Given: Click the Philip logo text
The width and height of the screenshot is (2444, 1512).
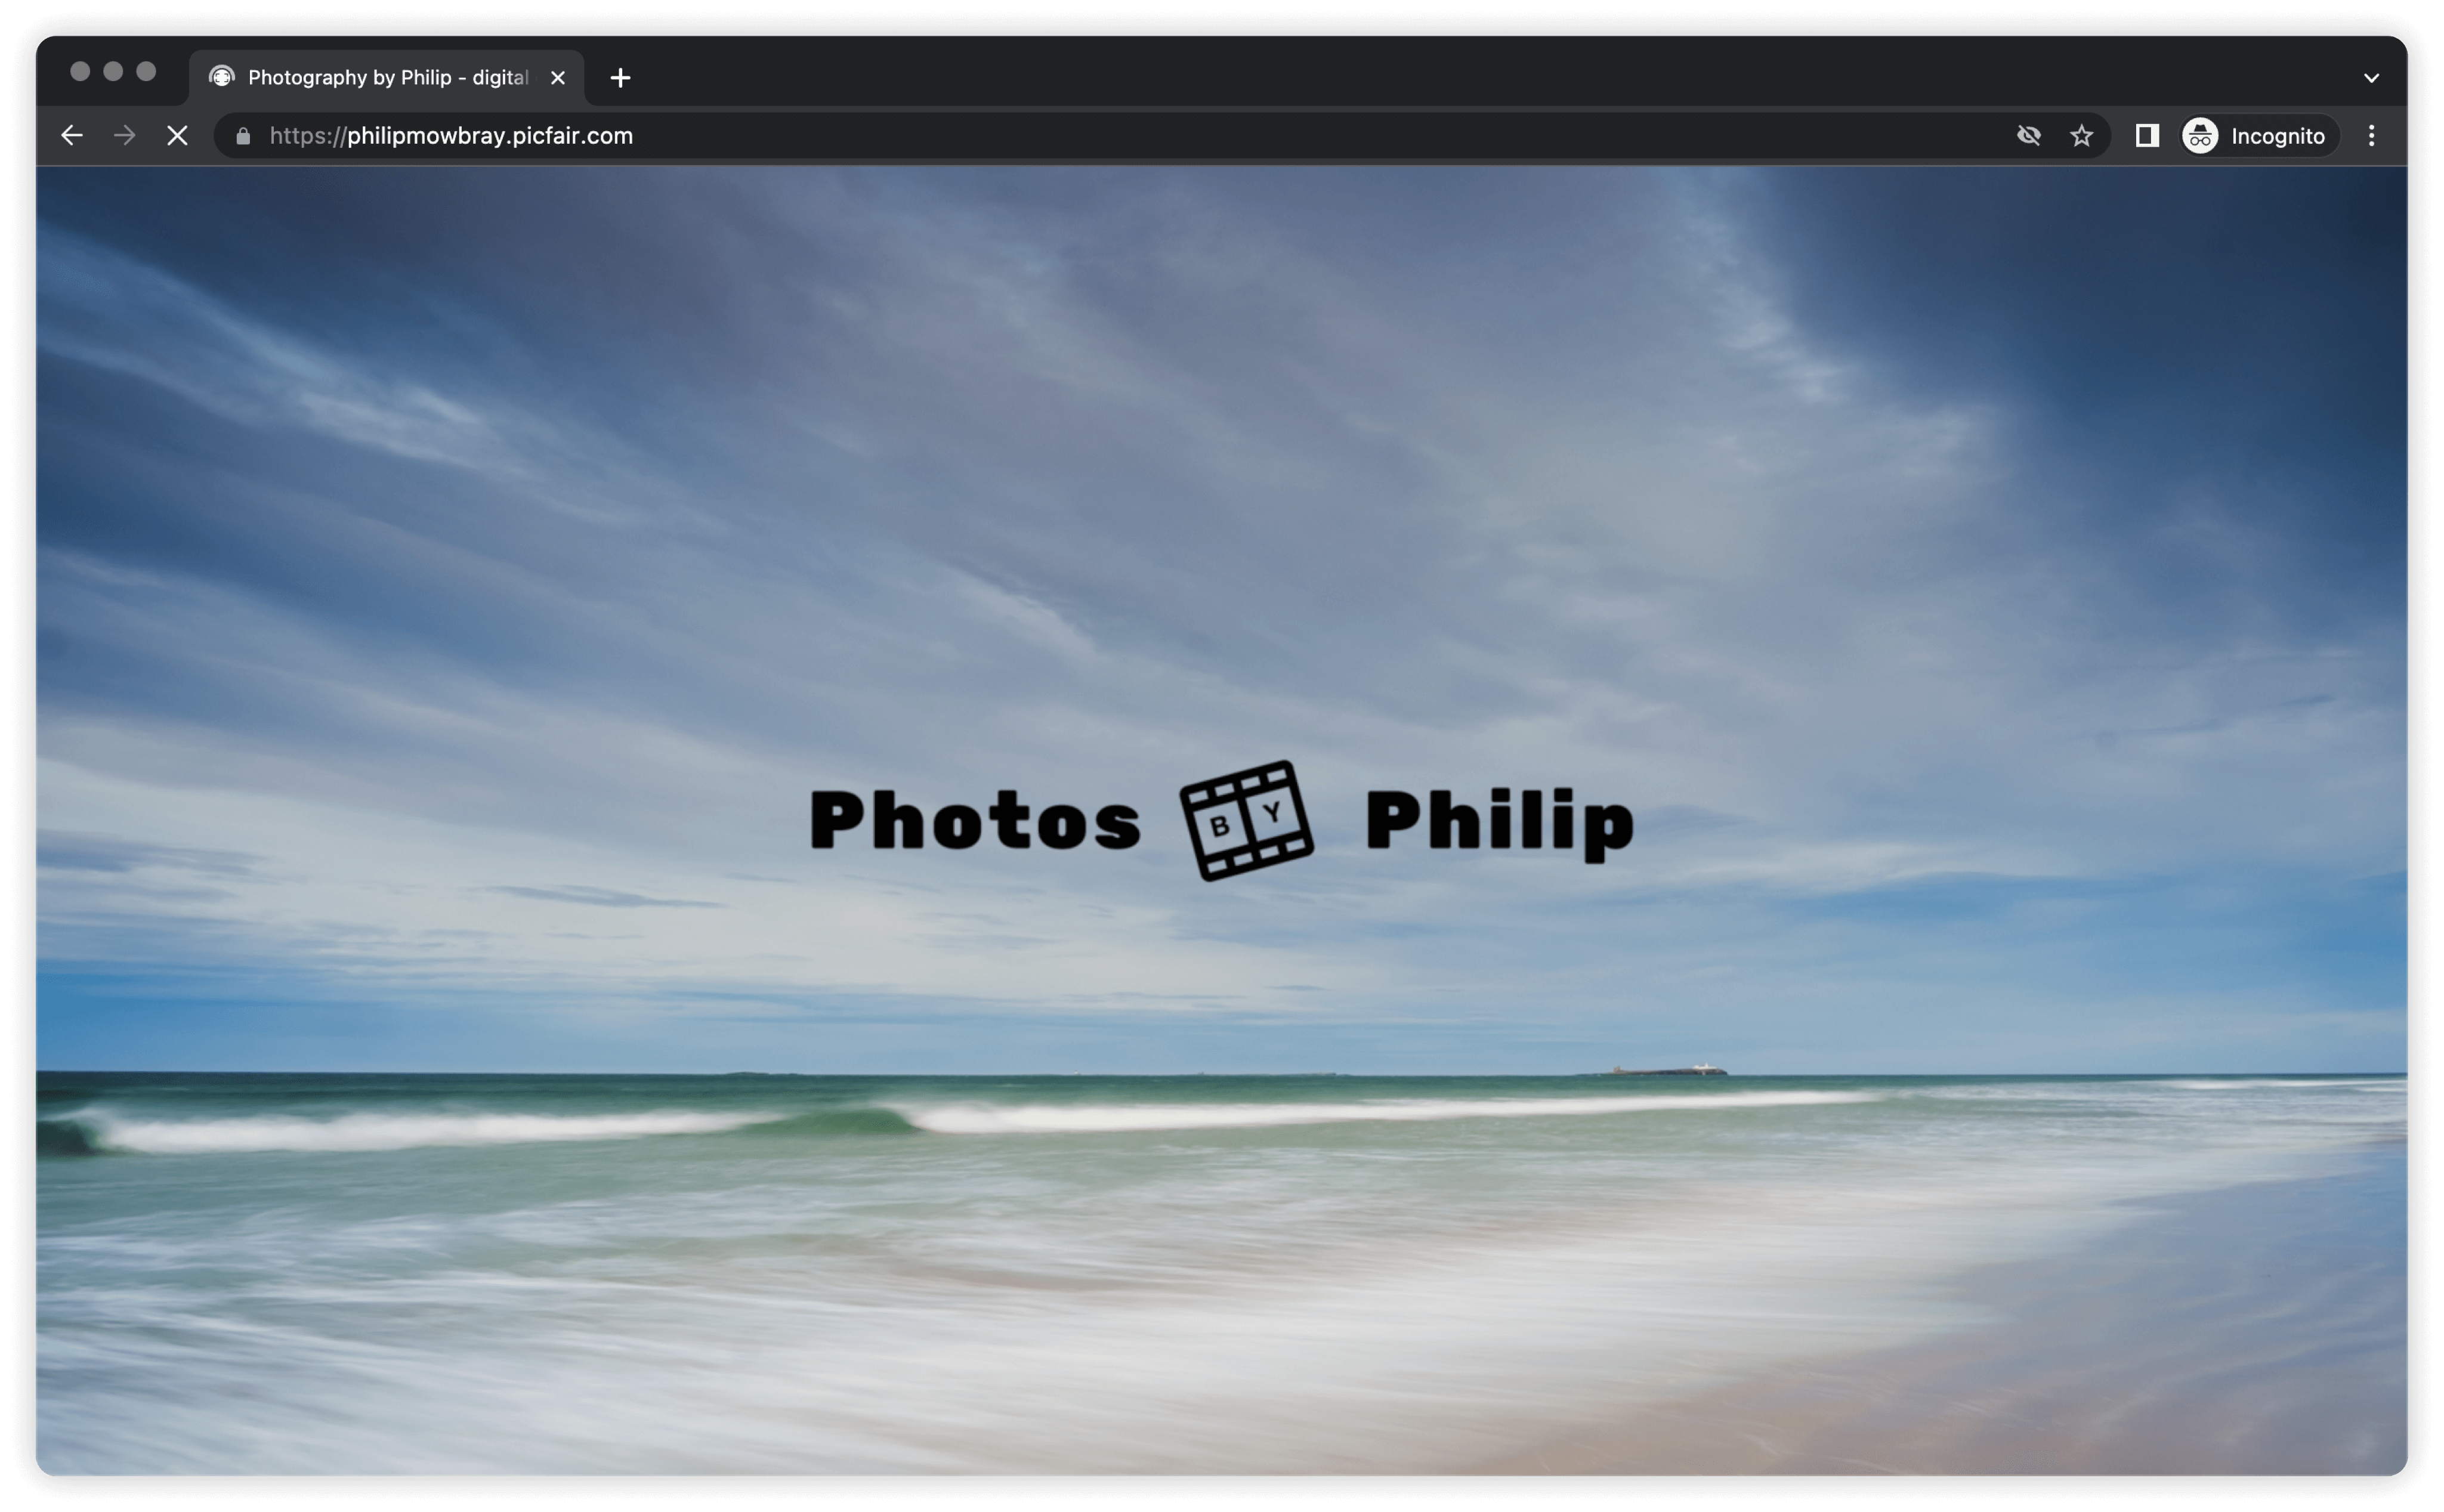Looking at the screenshot, I should pyautogui.click(x=1498, y=822).
